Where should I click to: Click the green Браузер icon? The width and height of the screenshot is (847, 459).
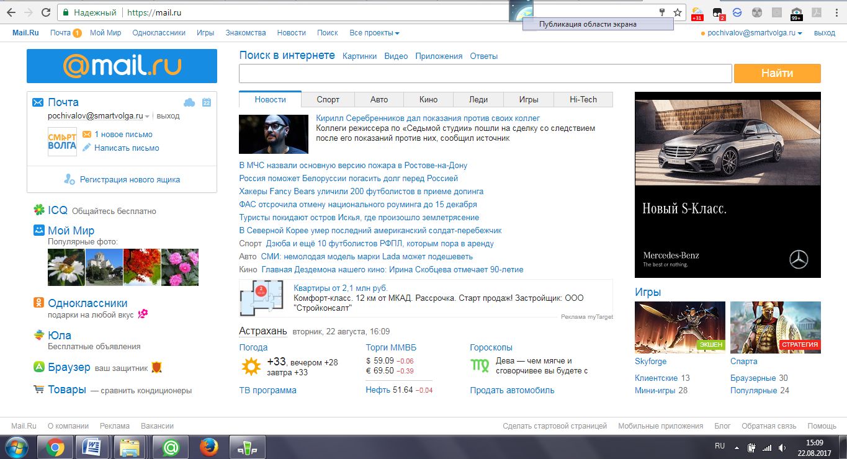(x=38, y=367)
